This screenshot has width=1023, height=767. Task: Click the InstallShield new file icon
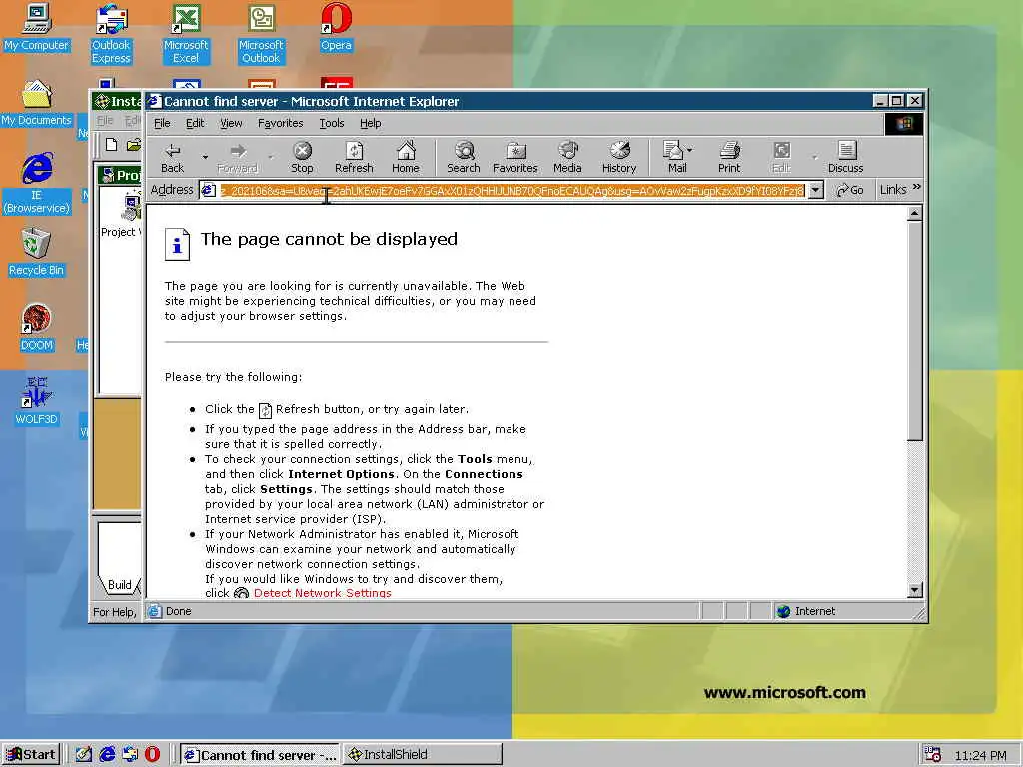(111, 145)
